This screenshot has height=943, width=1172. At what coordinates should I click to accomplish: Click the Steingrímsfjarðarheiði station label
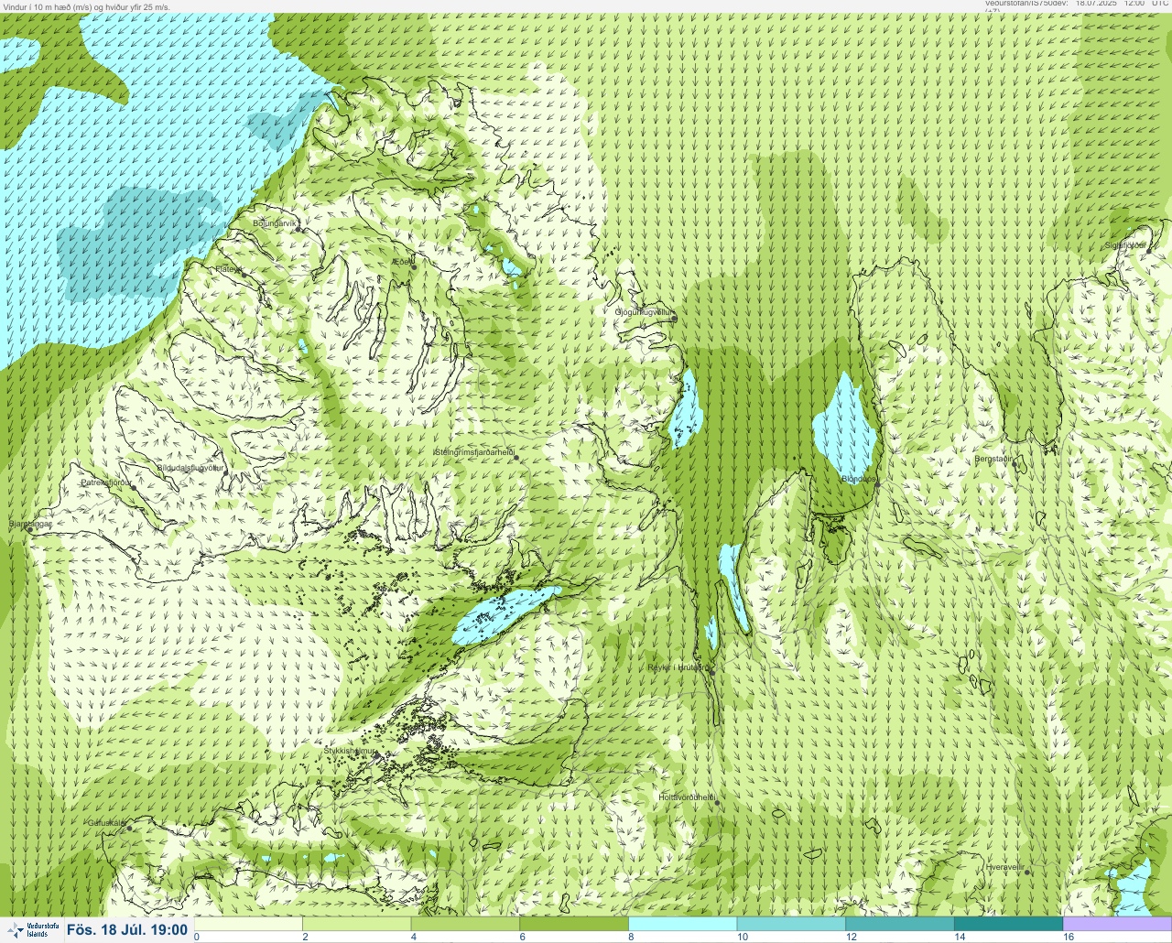click(x=473, y=452)
